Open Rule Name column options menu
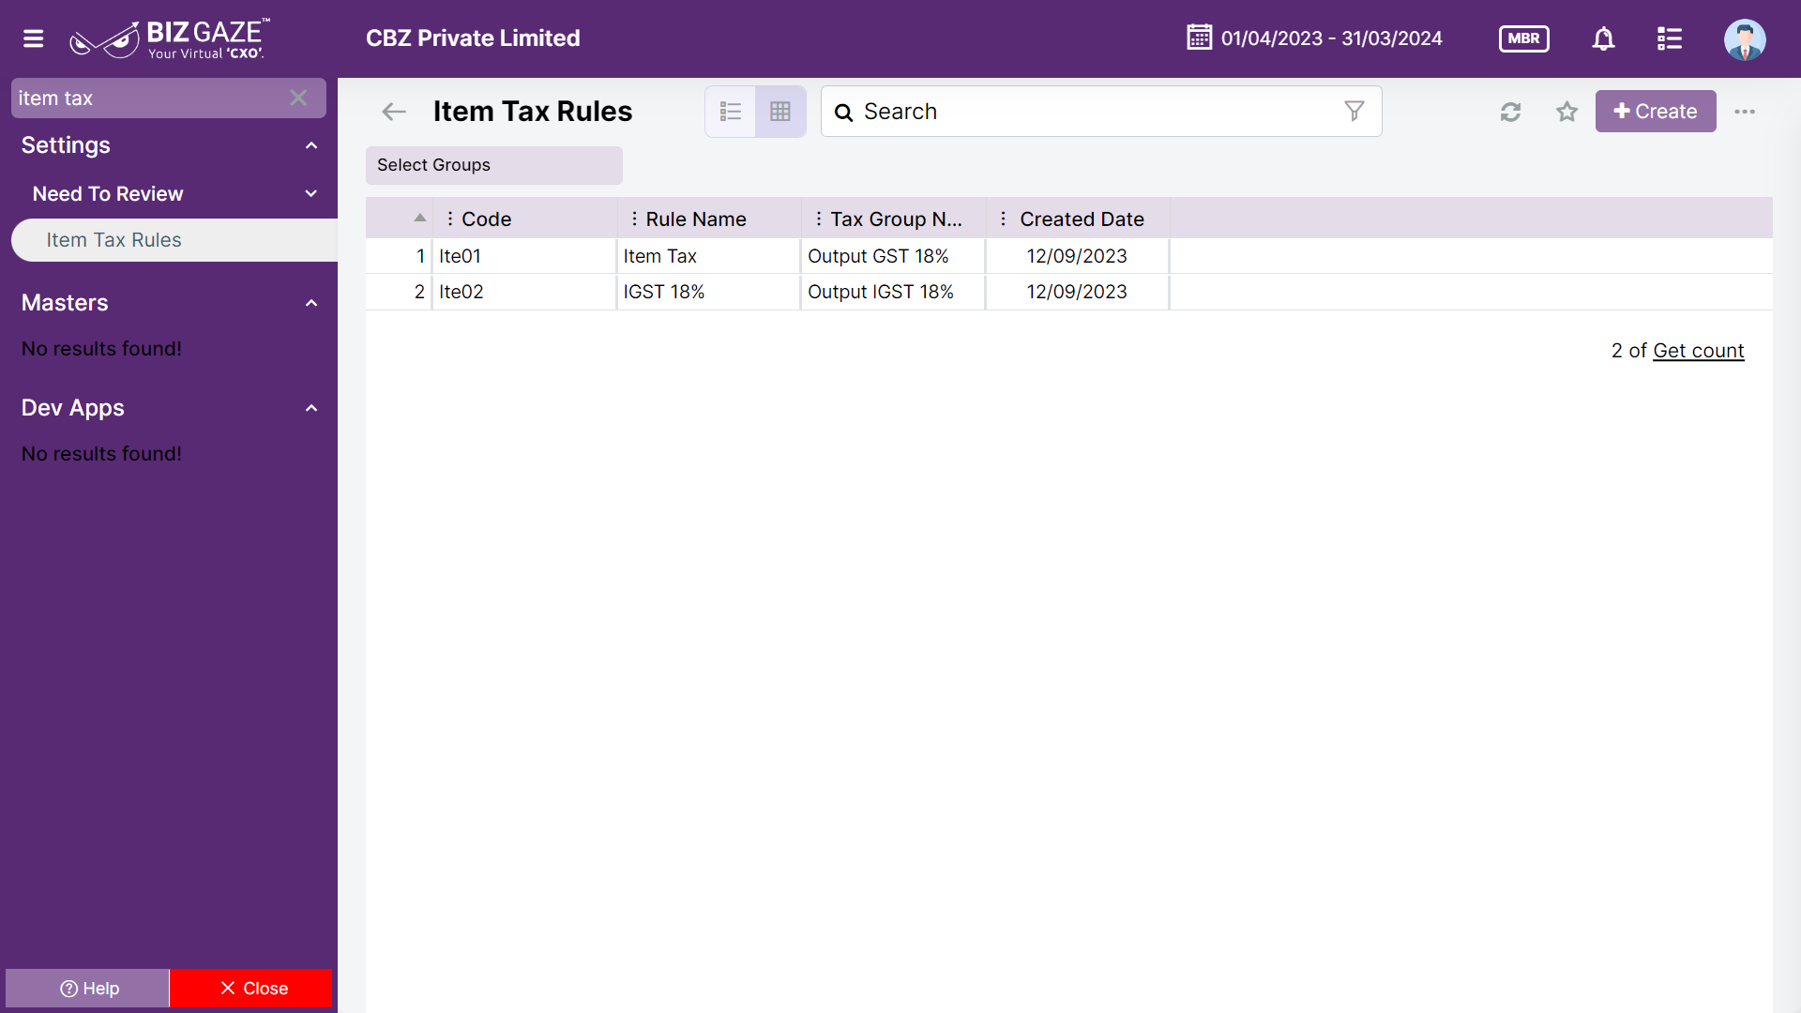The height and width of the screenshot is (1013, 1801). click(635, 219)
